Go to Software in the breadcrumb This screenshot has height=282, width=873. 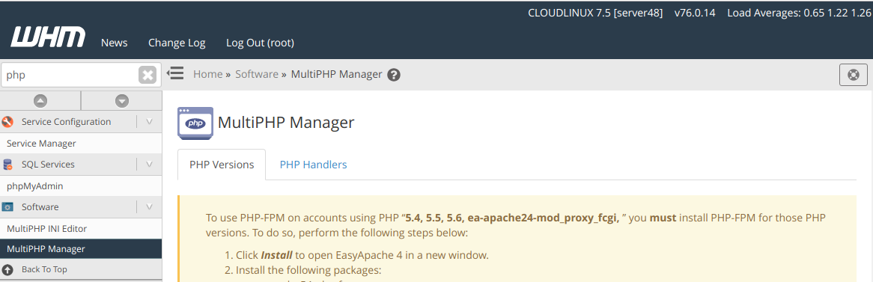(x=257, y=74)
